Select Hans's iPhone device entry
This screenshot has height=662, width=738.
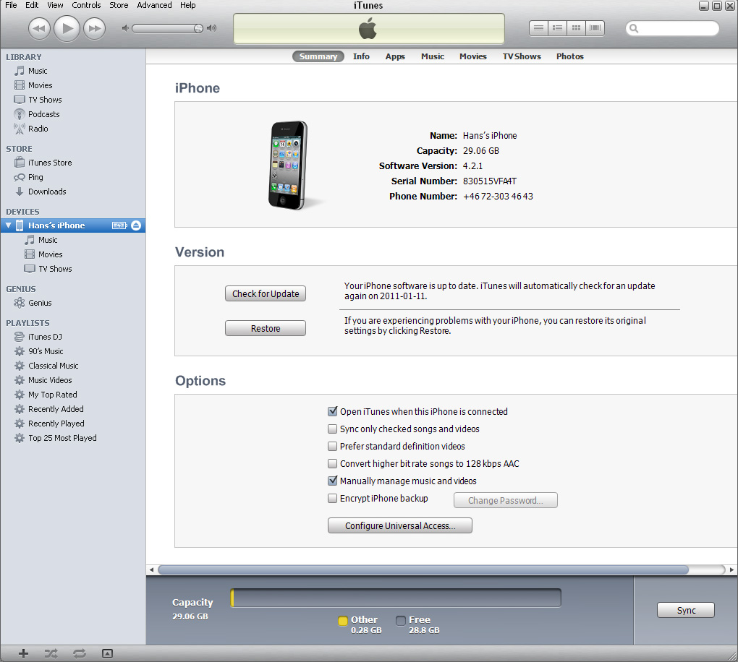[73, 225]
